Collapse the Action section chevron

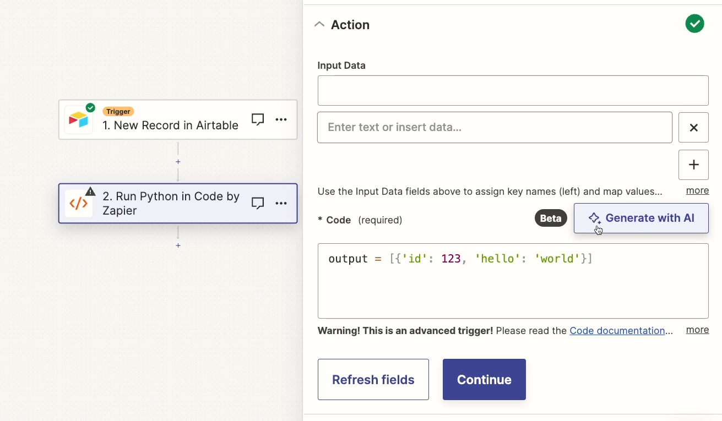[319, 25]
